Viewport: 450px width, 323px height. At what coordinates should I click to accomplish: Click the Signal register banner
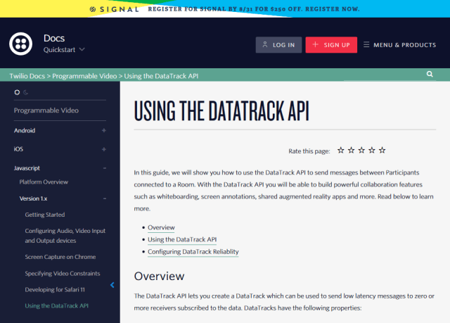[225, 9]
